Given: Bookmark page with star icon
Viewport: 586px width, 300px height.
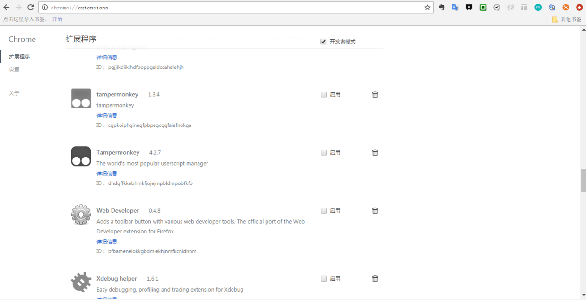Looking at the screenshot, I should tap(427, 8).
